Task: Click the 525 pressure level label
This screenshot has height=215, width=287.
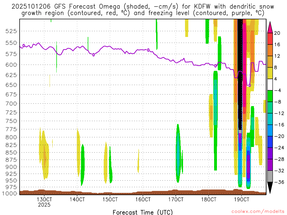Action: click(11, 31)
